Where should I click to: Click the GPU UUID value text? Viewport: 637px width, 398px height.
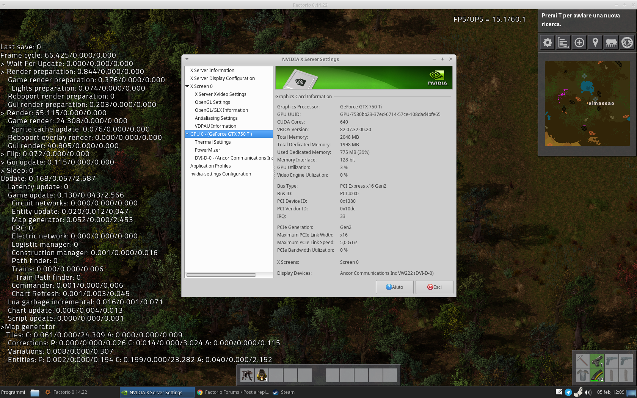point(390,114)
